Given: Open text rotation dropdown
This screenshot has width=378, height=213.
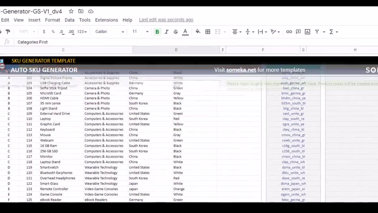Looking at the screenshot, I should [275, 32].
